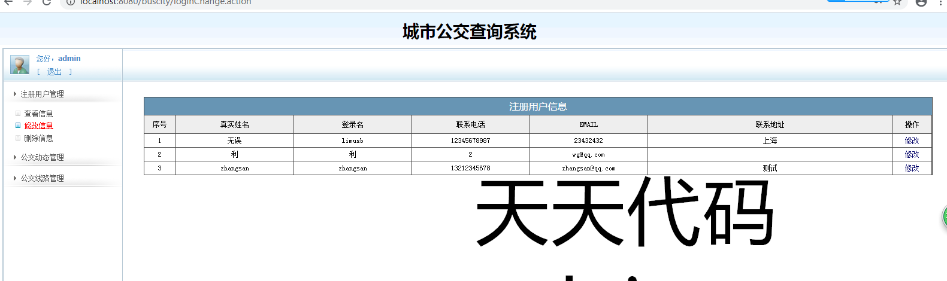Click 修改 for user zhangsan
The image size is (947, 281).
click(912, 168)
